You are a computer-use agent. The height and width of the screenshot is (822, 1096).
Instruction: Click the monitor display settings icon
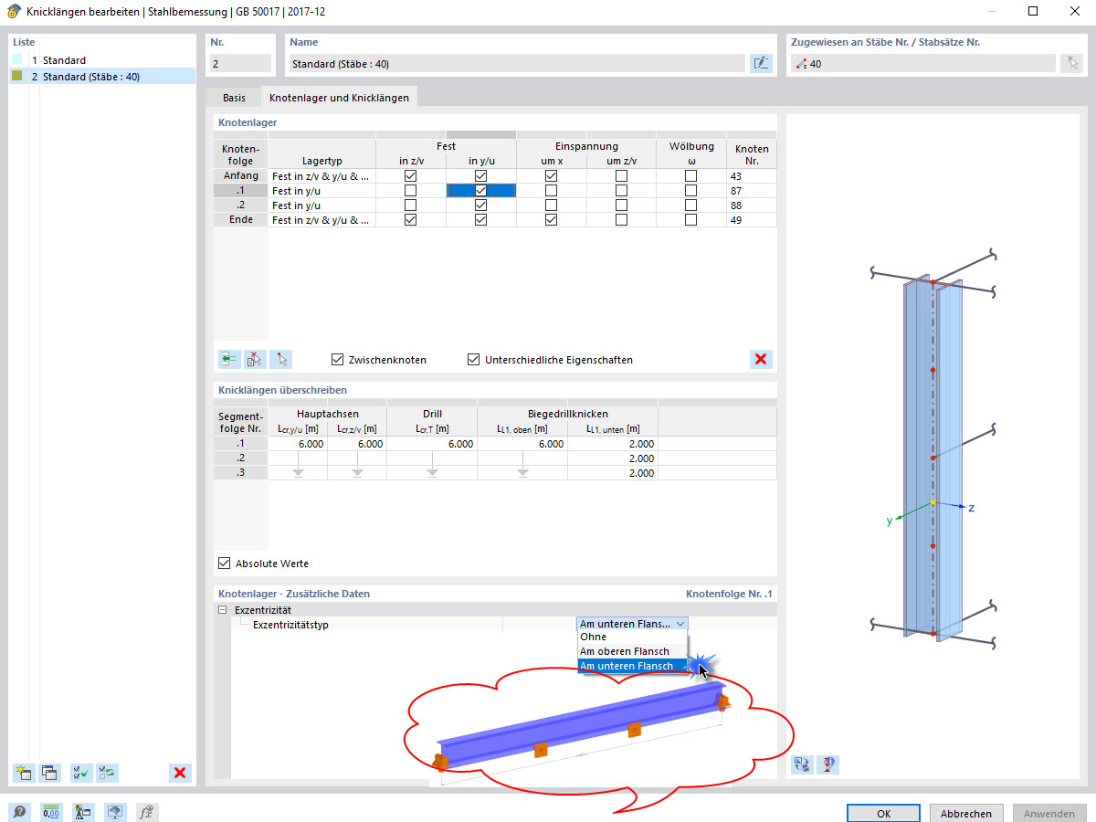pyautogui.click(x=115, y=811)
